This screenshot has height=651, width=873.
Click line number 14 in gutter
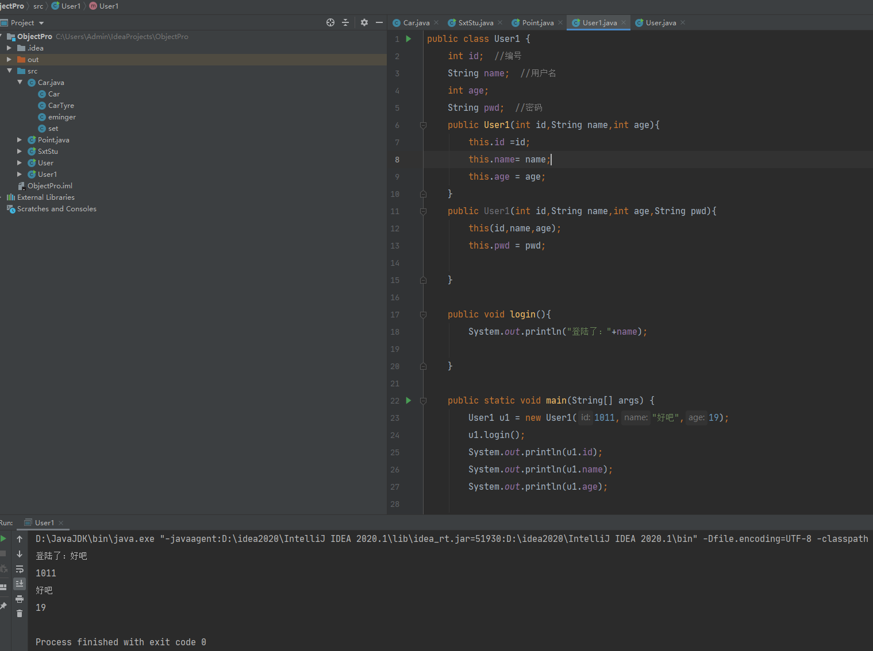pos(395,263)
